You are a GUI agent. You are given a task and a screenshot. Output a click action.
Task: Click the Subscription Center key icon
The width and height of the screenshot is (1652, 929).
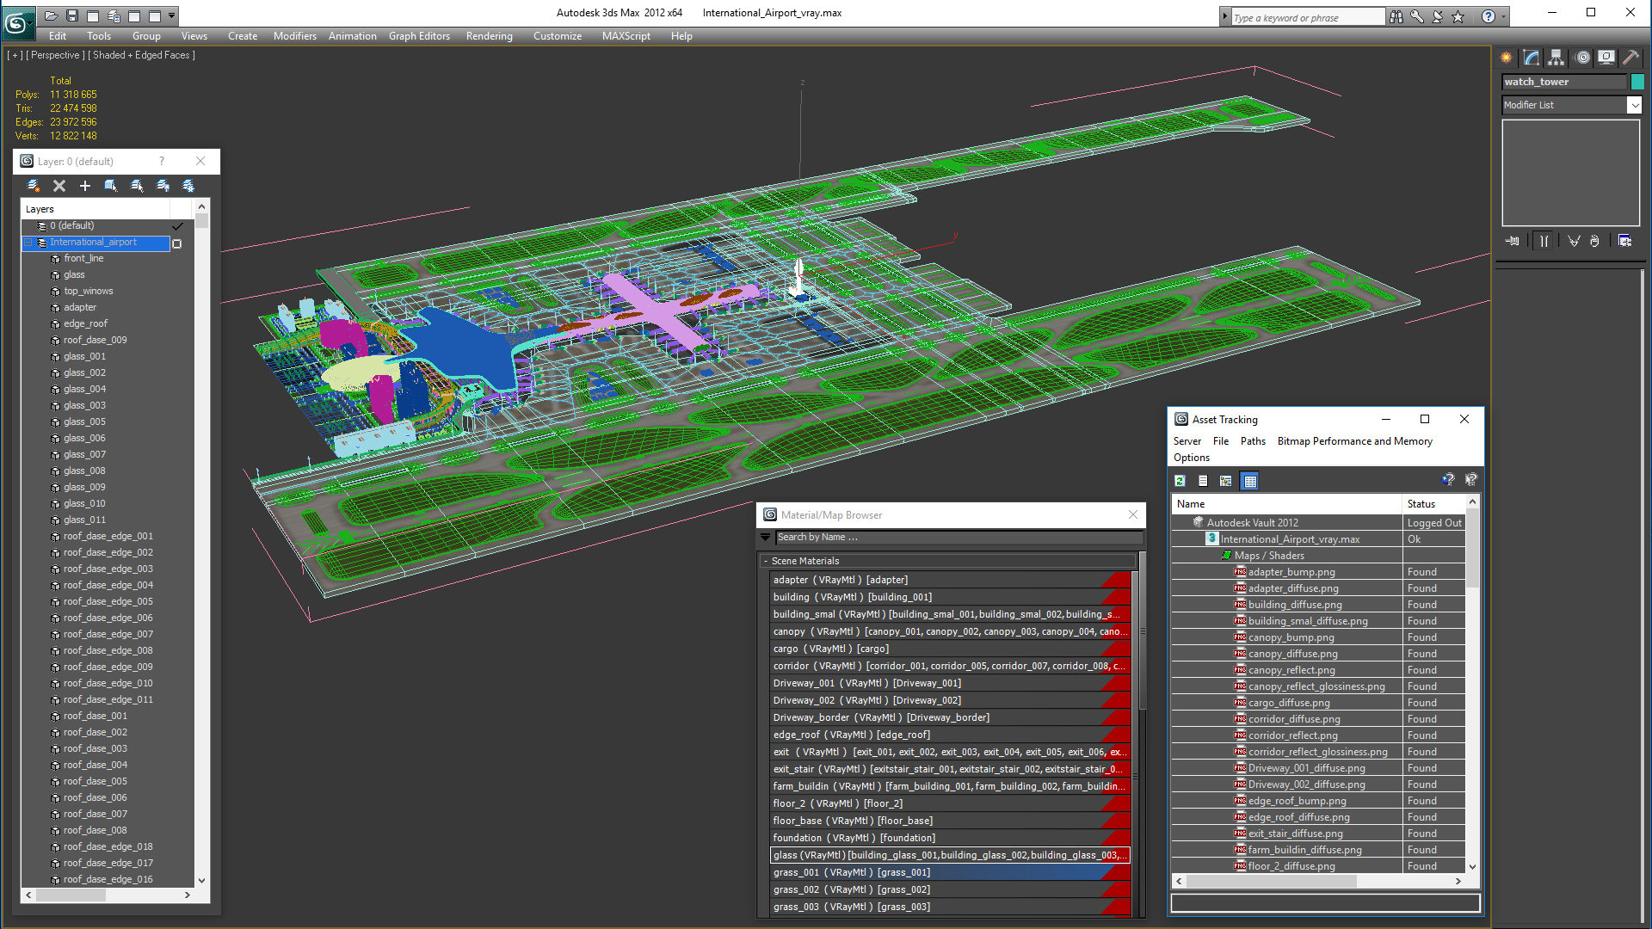tap(1416, 16)
